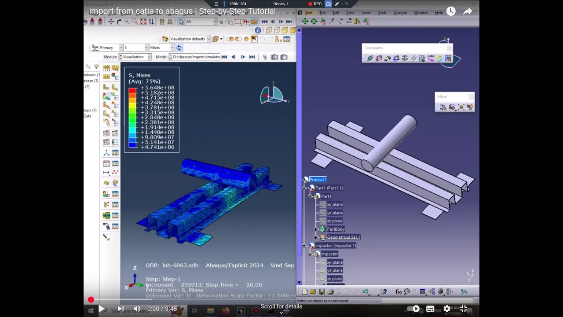
Task: Click the Scroll for details label
Action: point(281,306)
